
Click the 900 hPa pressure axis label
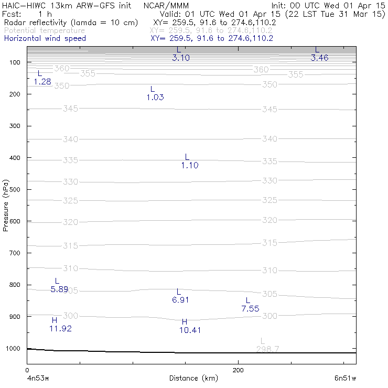point(15,317)
